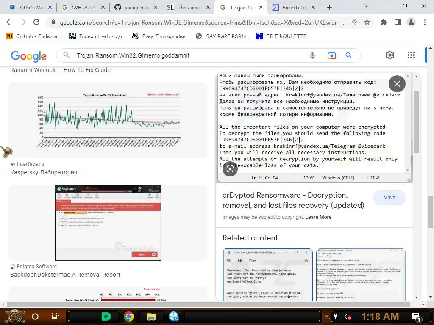Open the blue S app on taskbar
This screenshot has height=325, width=434.
click(x=173, y=317)
